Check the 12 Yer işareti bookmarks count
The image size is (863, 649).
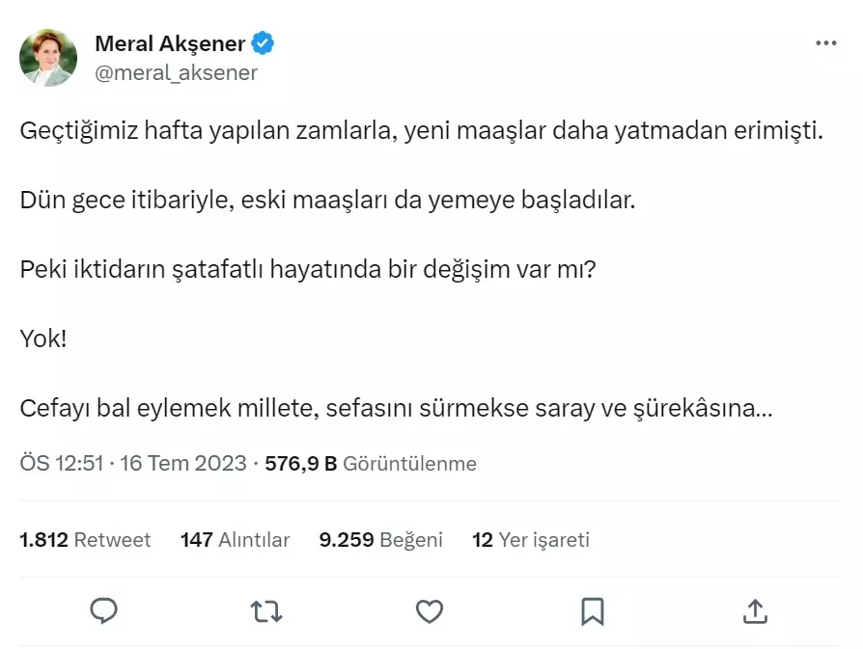530,540
